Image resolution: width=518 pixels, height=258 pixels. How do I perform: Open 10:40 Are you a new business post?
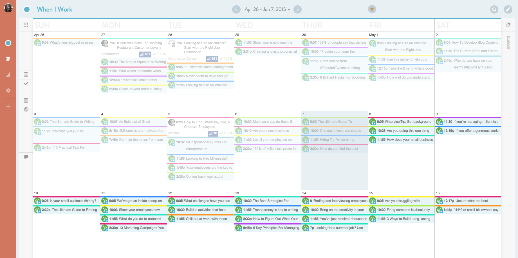[268, 131]
